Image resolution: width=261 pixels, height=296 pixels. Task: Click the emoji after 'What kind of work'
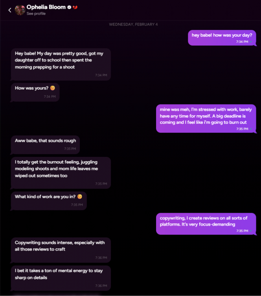[80, 197]
